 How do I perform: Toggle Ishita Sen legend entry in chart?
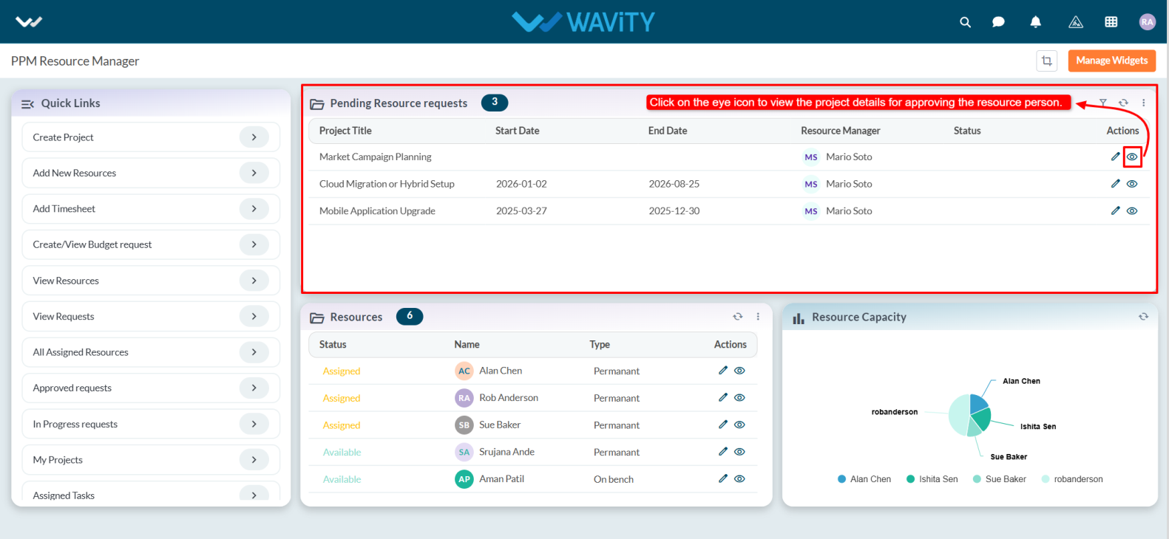[x=932, y=479]
